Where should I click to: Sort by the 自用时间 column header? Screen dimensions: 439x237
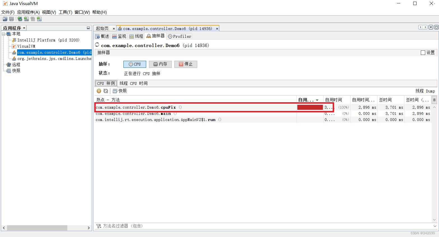pyautogui.click(x=337, y=100)
